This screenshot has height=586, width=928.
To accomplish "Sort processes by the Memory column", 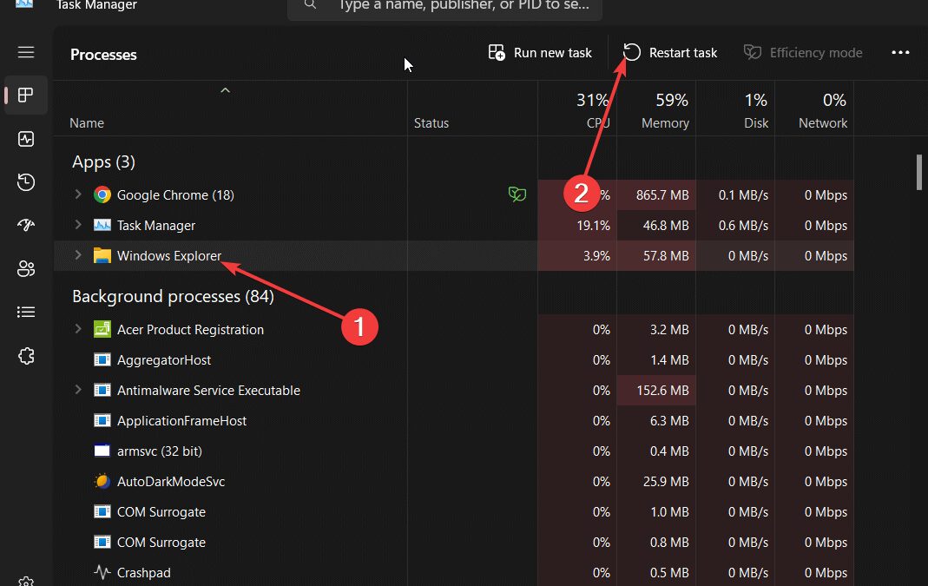I will coord(664,122).
